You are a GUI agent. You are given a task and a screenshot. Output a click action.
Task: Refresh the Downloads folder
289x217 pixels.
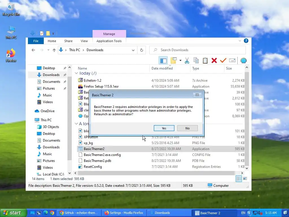(x=142, y=50)
